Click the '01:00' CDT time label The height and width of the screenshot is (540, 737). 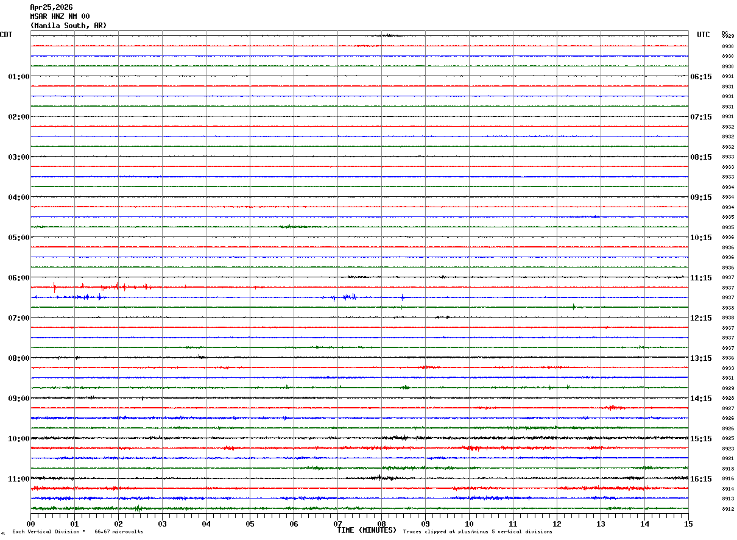(x=19, y=77)
